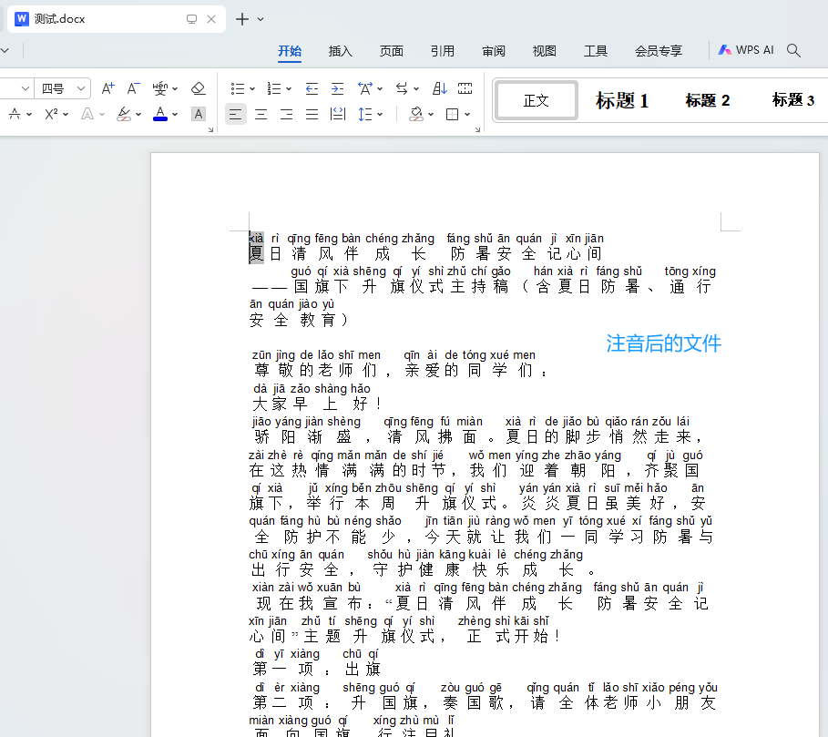The image size is (828, 737).
Task: Insert a bulleted list
Action: [x=238, y=88]
